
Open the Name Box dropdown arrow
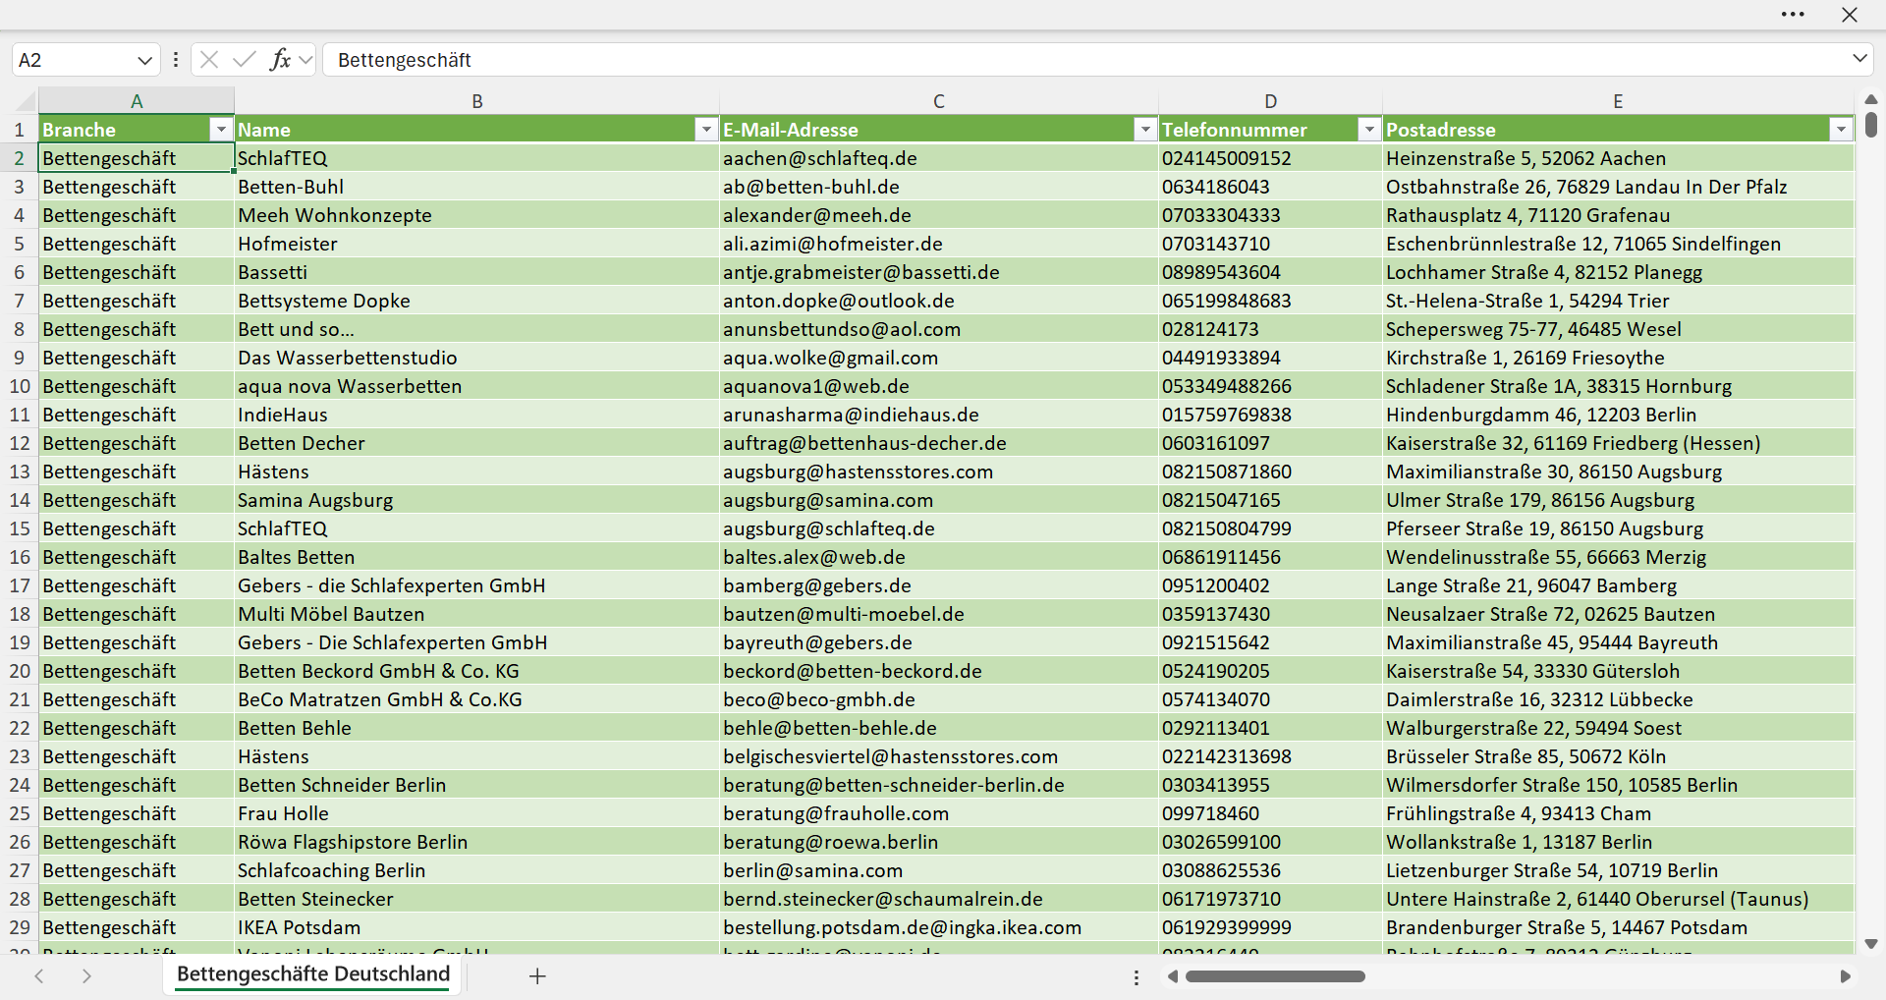144,60
